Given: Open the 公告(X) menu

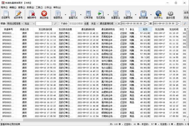Looking at the screenshot, I should click(48, 7).
